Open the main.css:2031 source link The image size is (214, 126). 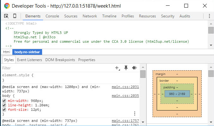[125, 87]
